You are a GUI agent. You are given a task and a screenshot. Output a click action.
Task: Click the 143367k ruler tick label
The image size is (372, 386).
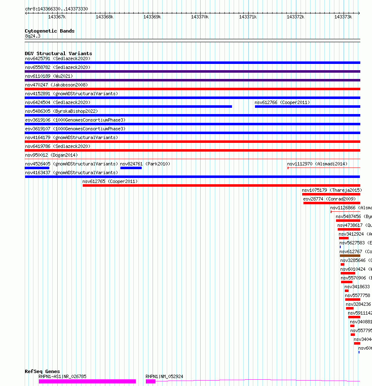click(57, 17)
